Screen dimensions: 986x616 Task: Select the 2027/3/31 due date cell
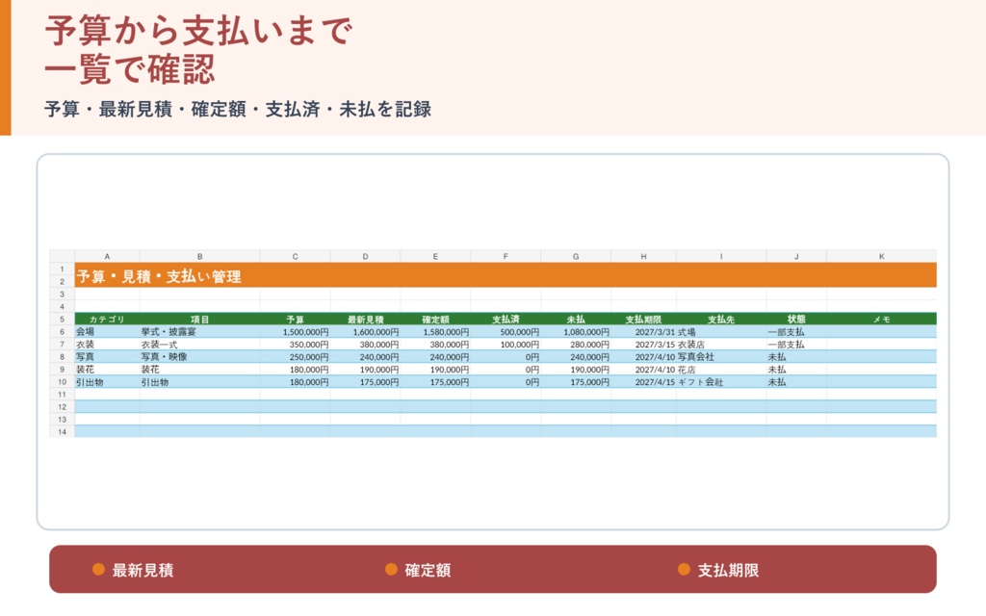point(643,332)
